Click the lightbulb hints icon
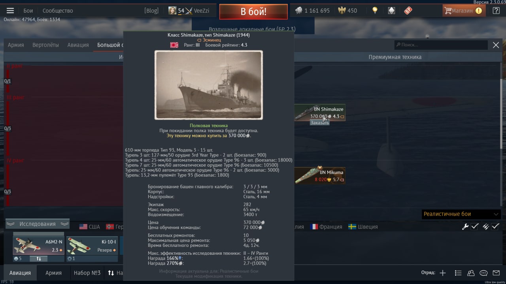 [x=375, y=11]
